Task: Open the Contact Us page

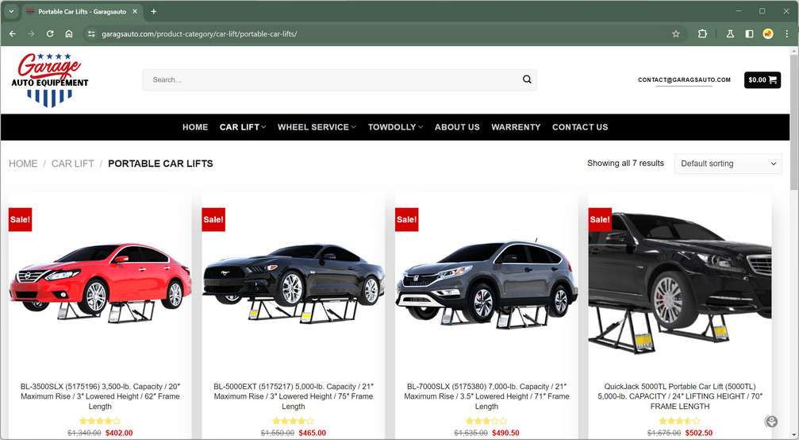Action: coord(580,127)
